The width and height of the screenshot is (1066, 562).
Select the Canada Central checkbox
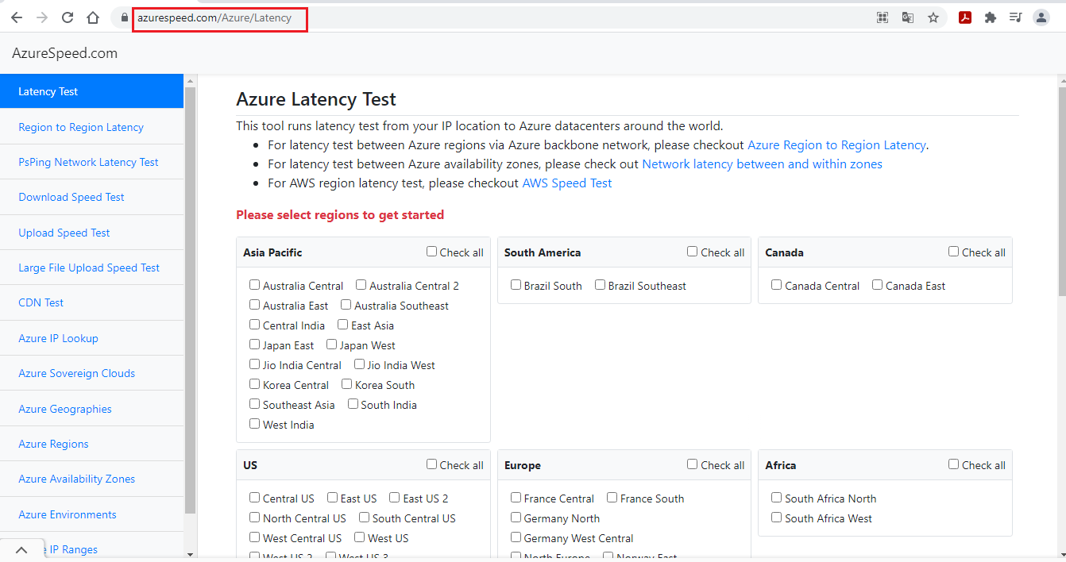776,285
